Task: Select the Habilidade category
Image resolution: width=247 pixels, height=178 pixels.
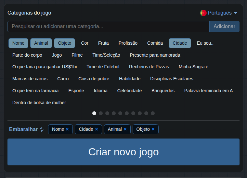Action: 130,79
